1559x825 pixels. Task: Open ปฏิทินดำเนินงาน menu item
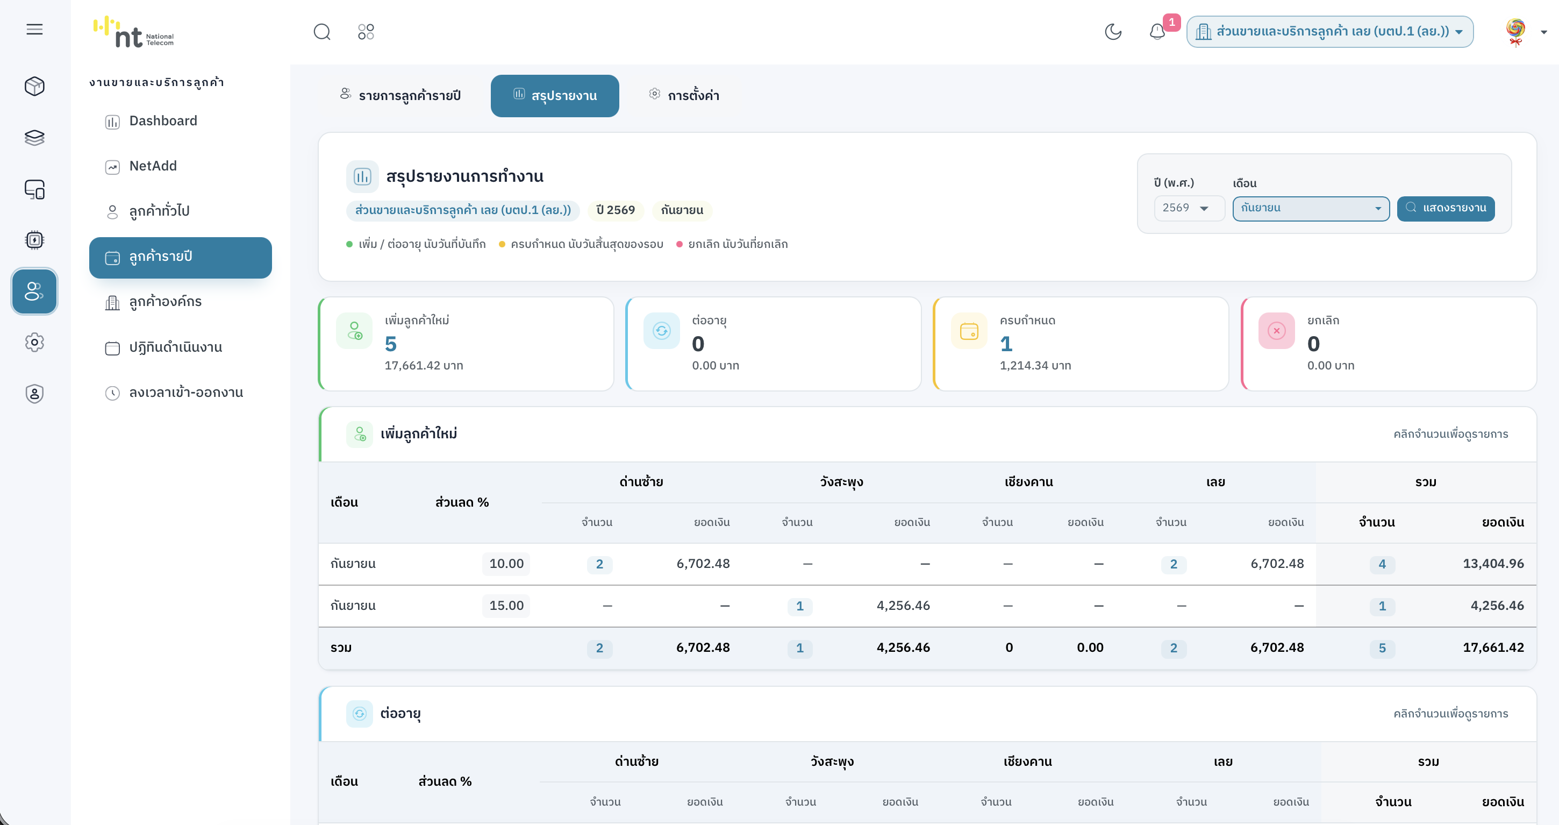180,348
